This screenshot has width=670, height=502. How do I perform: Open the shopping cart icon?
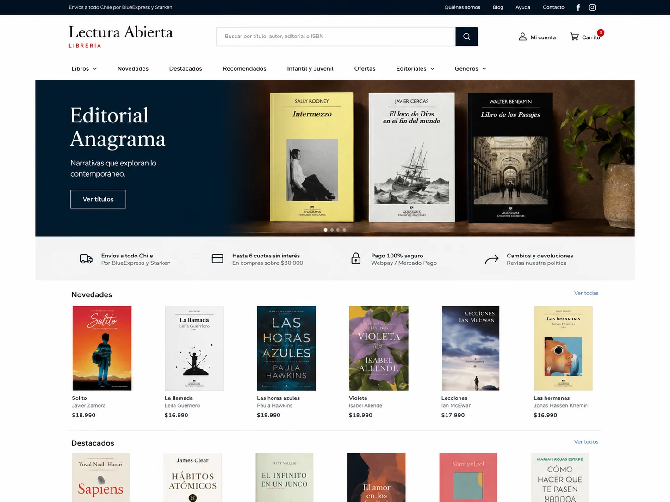point(574,37)
